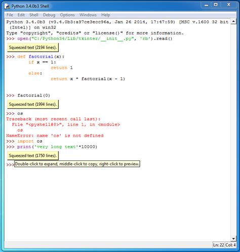Click the 'Ln: 22' status bar indicator

(219, 245)
